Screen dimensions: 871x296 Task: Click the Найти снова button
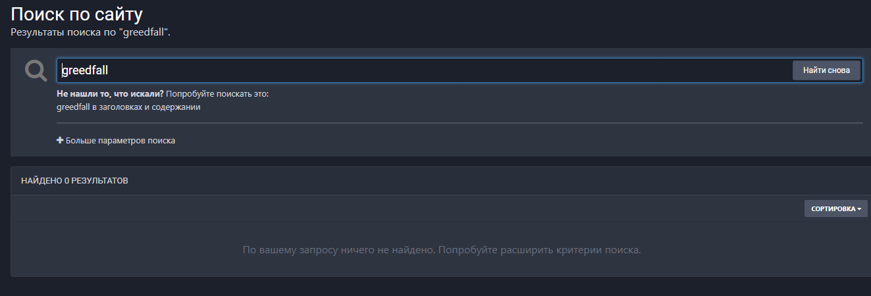[x=826, y=70]
